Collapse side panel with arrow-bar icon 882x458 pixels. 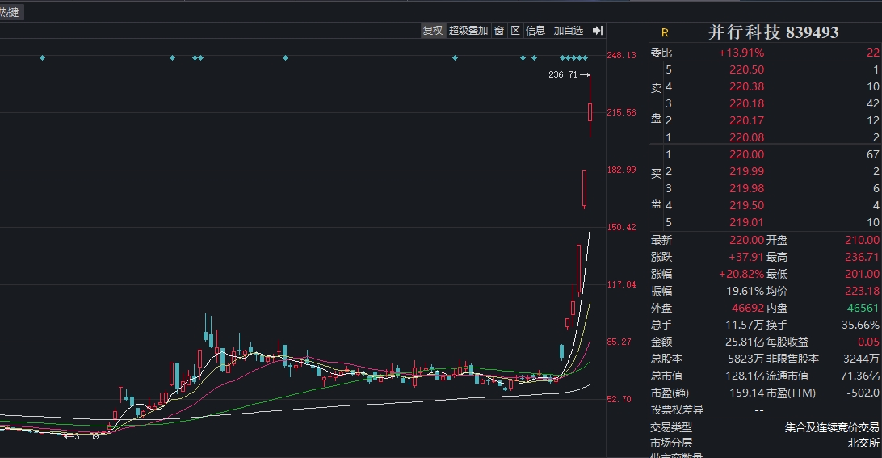[x=598, y=31]
